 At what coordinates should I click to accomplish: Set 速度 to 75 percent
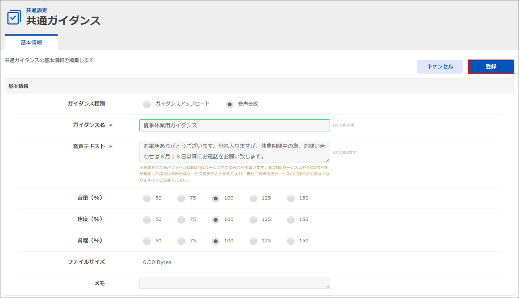click(182, 220)
